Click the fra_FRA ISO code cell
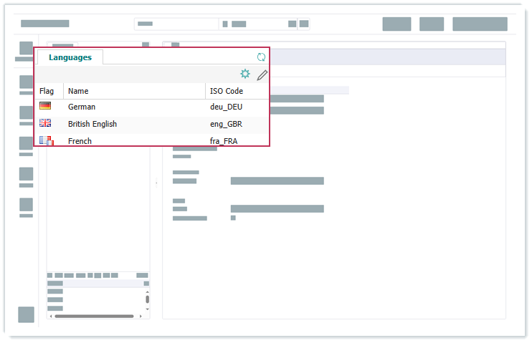This screenshot has height=343, width=532. (223, 141)
